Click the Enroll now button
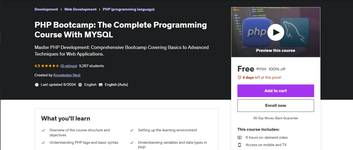The image size is (353, 150). pos(276,106)
